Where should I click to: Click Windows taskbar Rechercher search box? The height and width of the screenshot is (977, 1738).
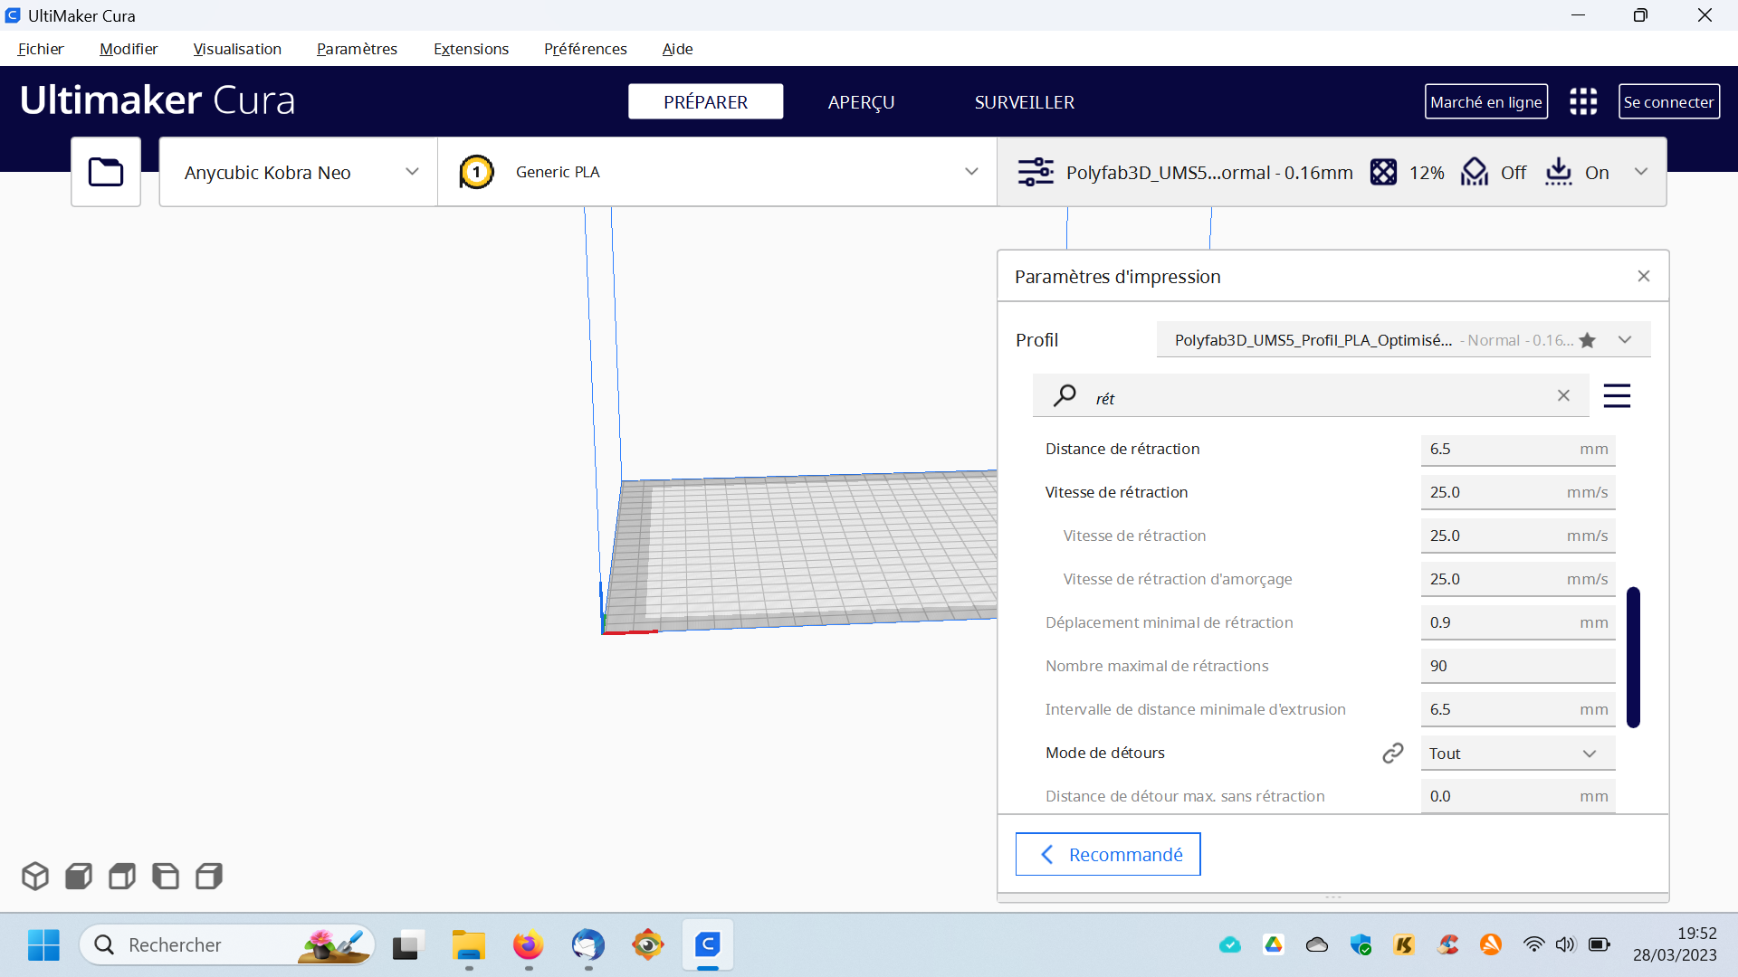pyautogui.click(x=227, y=944)
